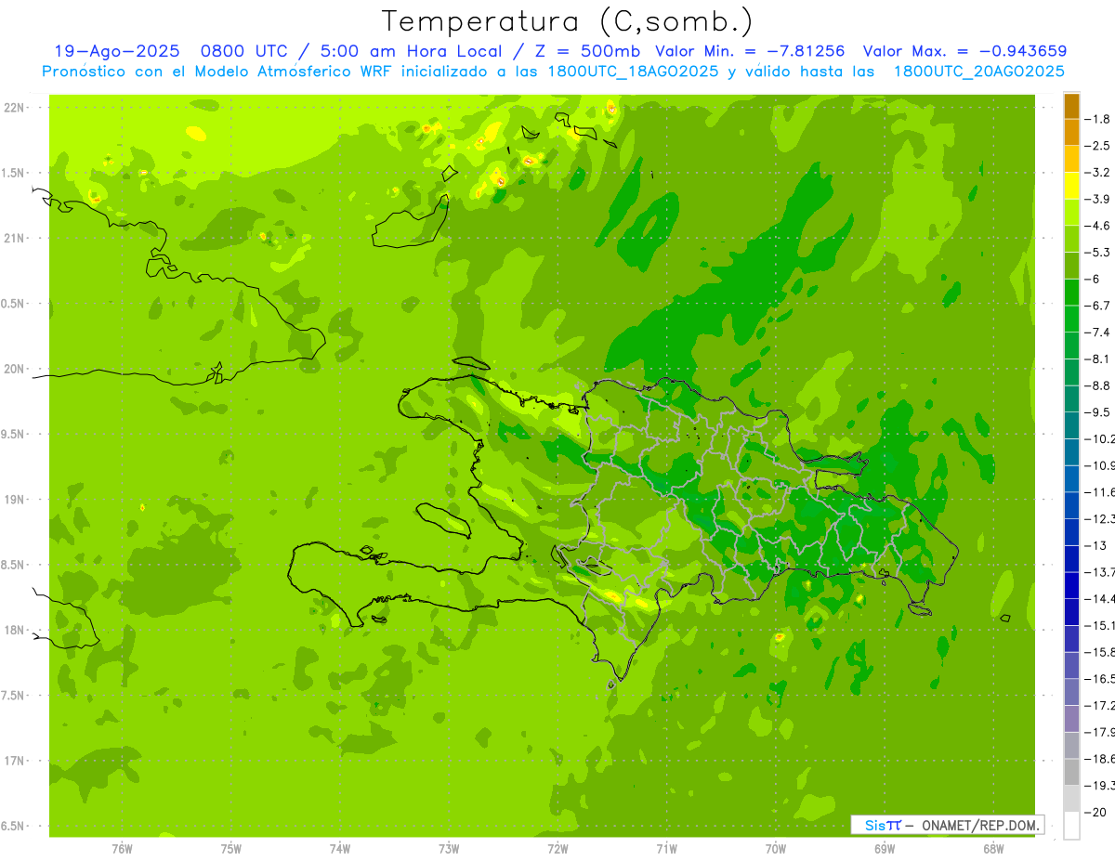
Task: Click the '-5.3' colorbar value
Action: point(1097,253)
